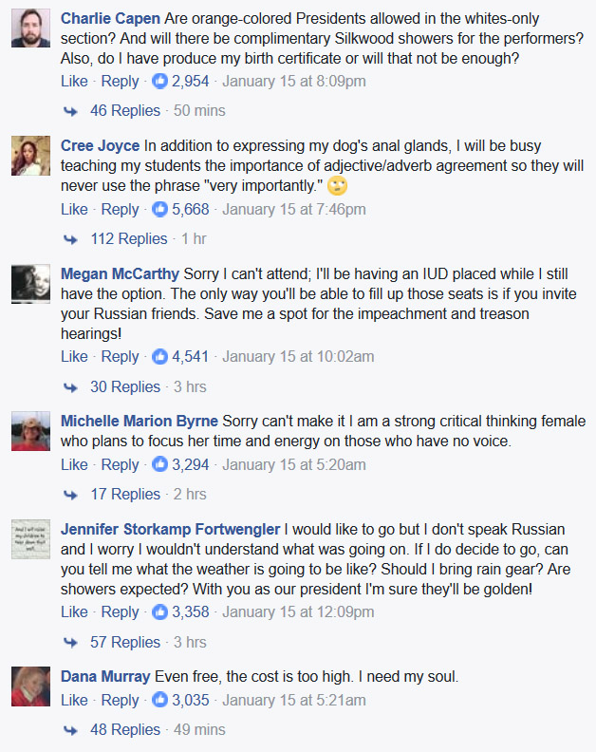
Task: Click the thumbs-up icon next to 3,035
Action: (160, 701)
